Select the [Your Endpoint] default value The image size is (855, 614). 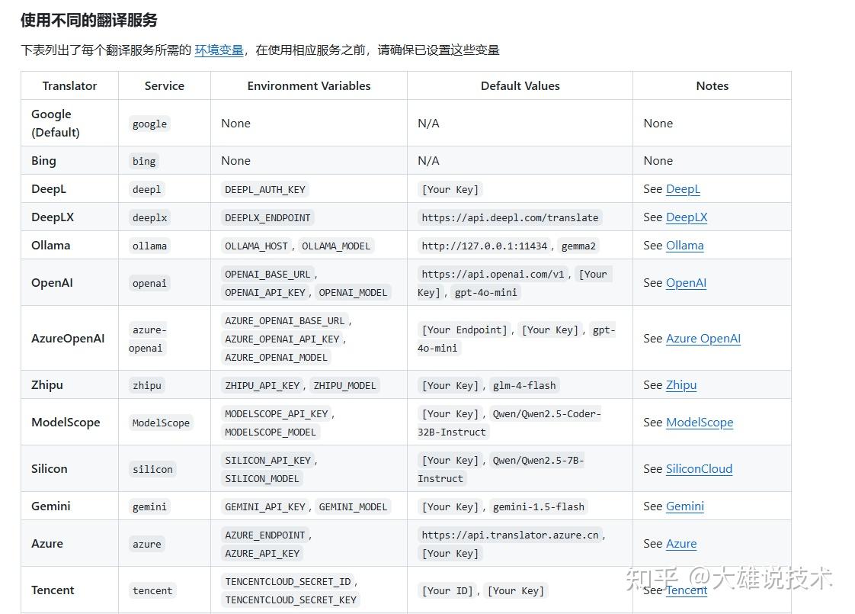click(464, 330)
